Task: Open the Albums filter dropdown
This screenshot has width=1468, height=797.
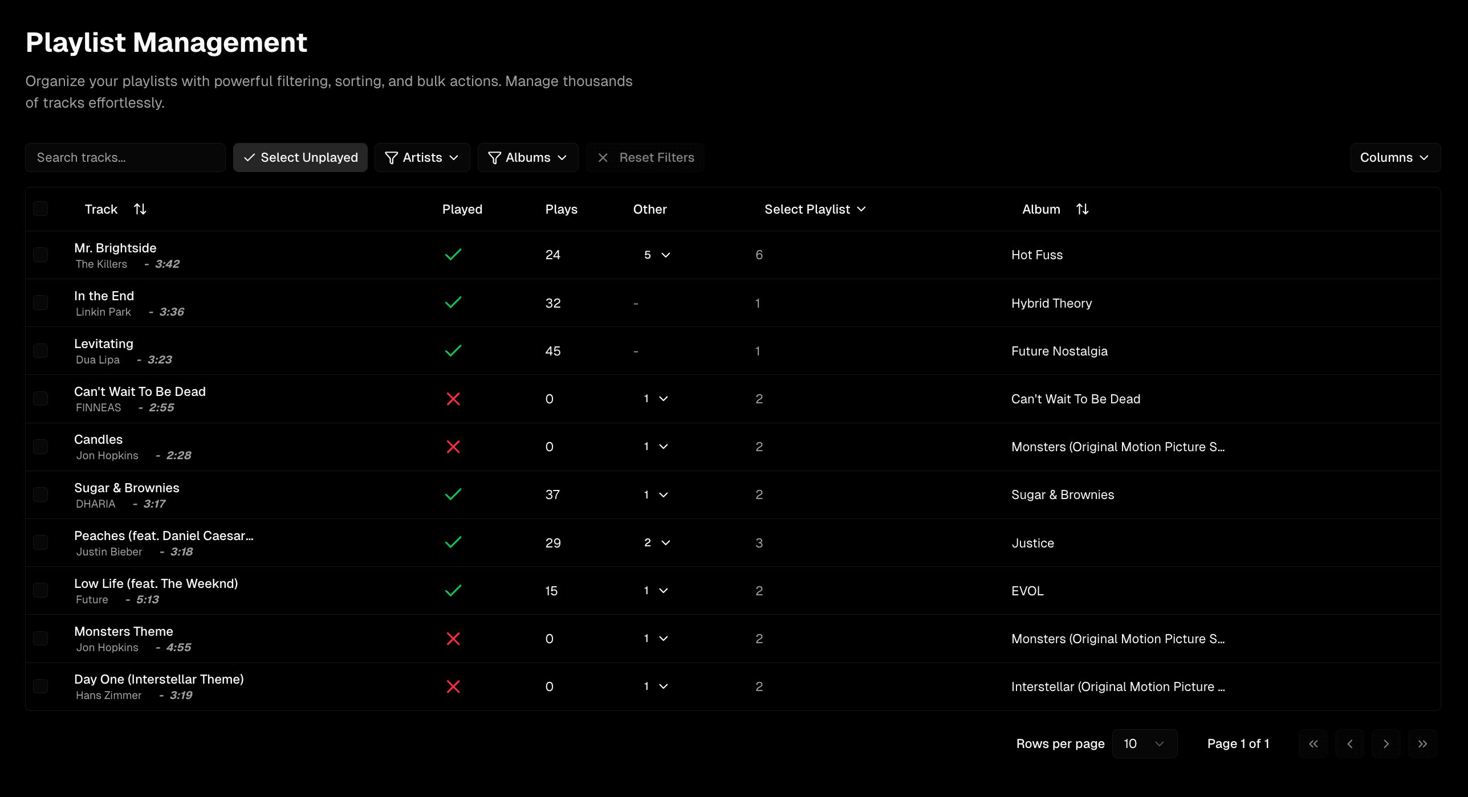Action: coord(528,158)
